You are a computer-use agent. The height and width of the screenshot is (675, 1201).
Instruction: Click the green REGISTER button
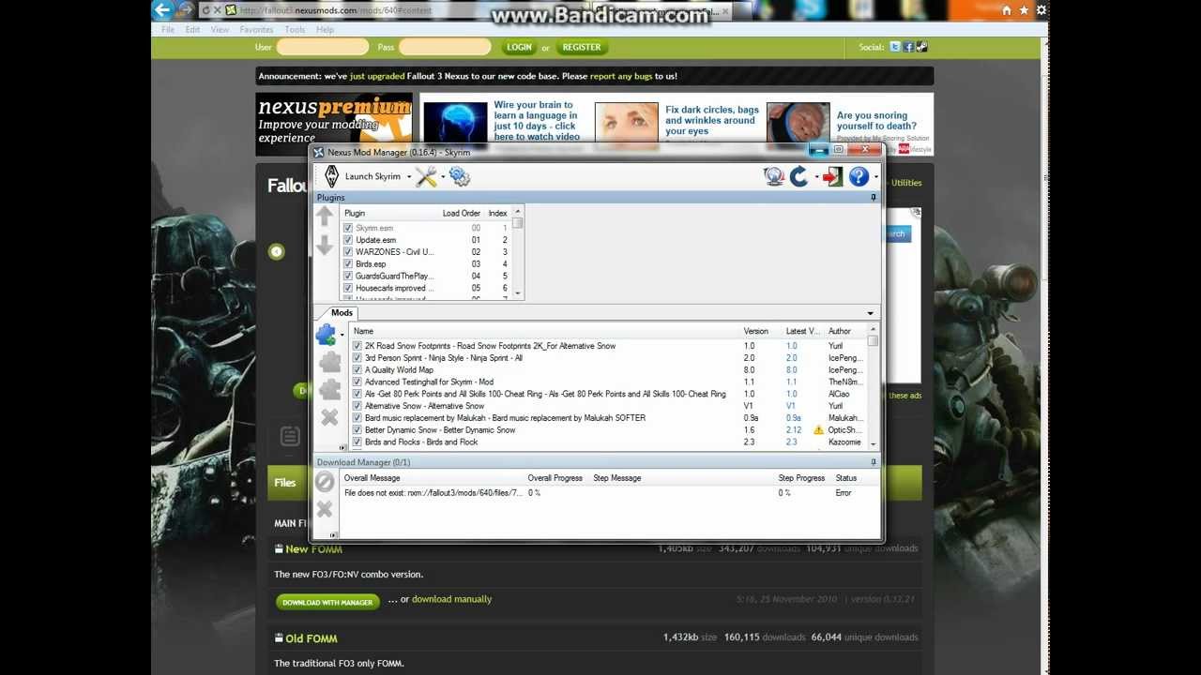[x=582, y=47]
